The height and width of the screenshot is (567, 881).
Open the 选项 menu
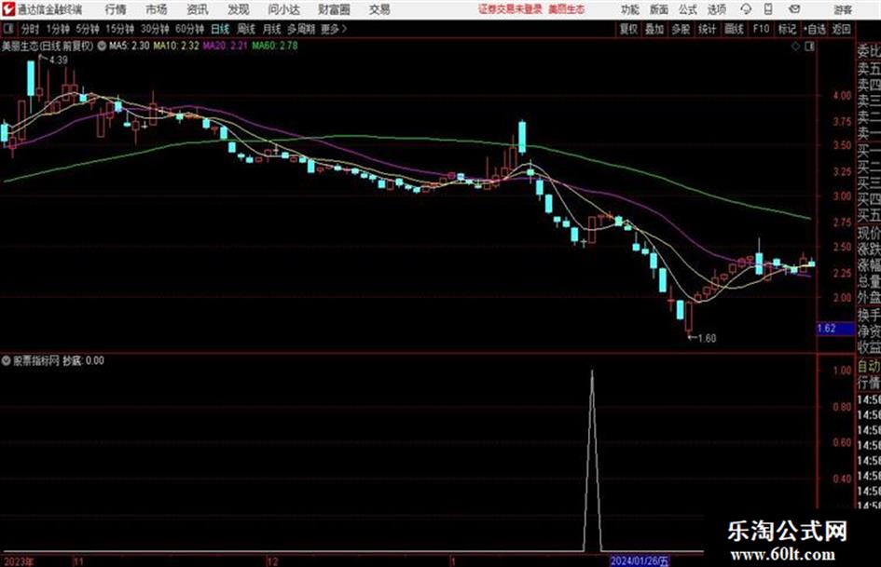coord(716,9)
